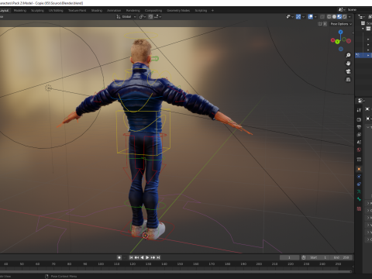Open the Rendering workspace tab

pyautogui.click(x=133, y=10)
